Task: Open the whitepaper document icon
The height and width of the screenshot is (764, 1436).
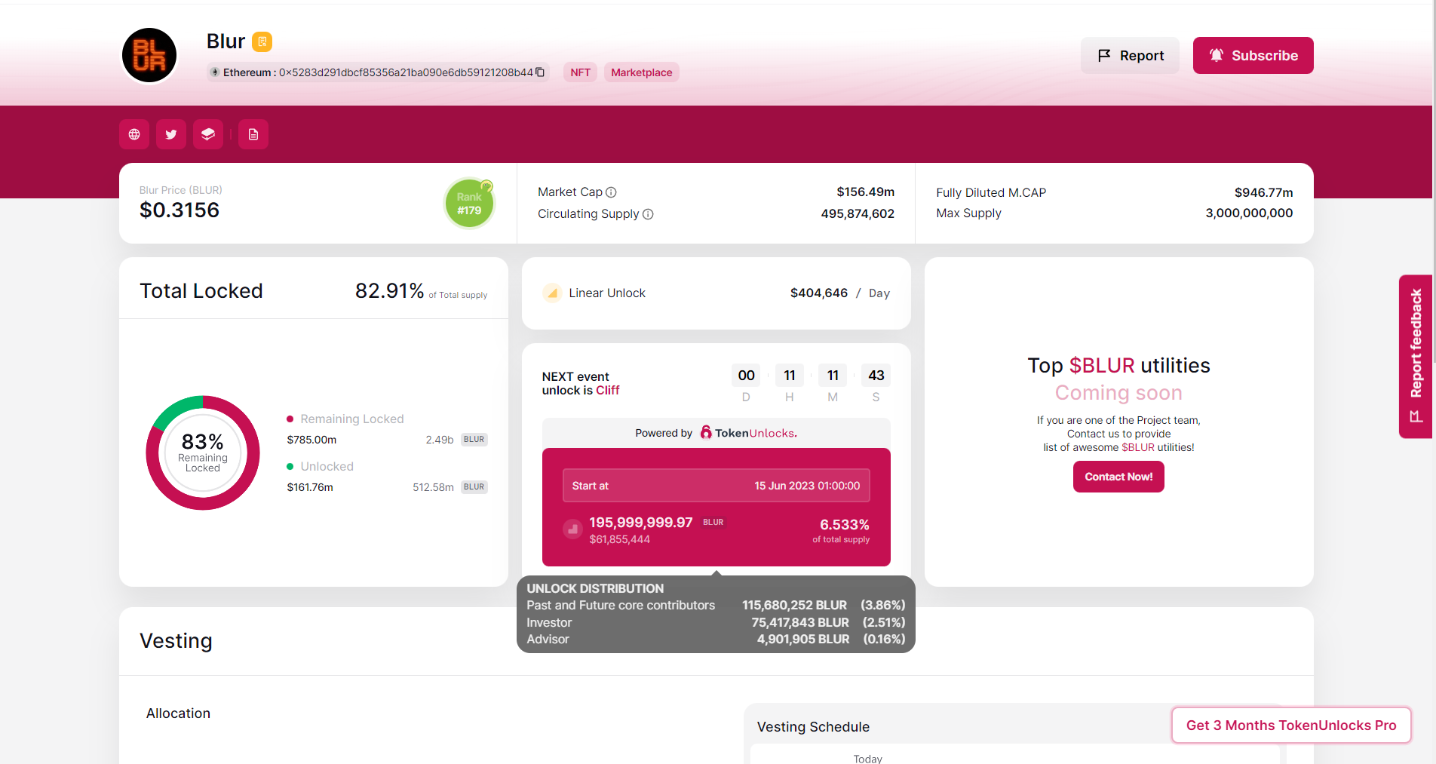Action: [253, 134]
